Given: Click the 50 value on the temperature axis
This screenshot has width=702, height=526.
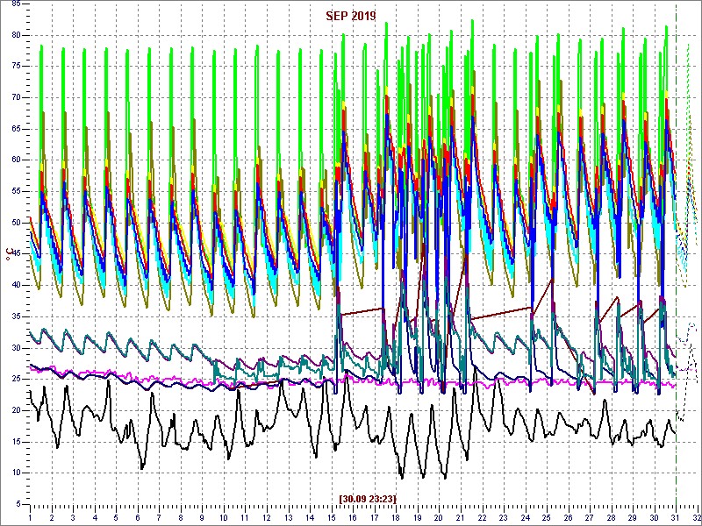Looking at the screenshot, I should [x=15, y=224].
